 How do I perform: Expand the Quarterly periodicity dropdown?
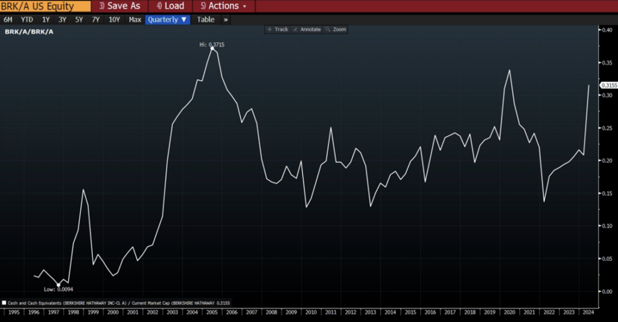tap(167, 19)
